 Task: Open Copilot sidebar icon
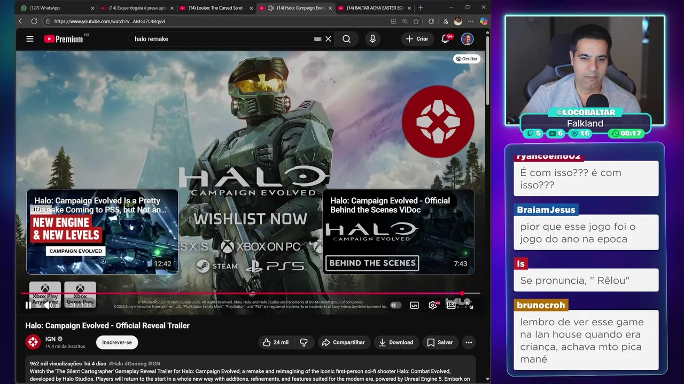[x=483, y=21]
